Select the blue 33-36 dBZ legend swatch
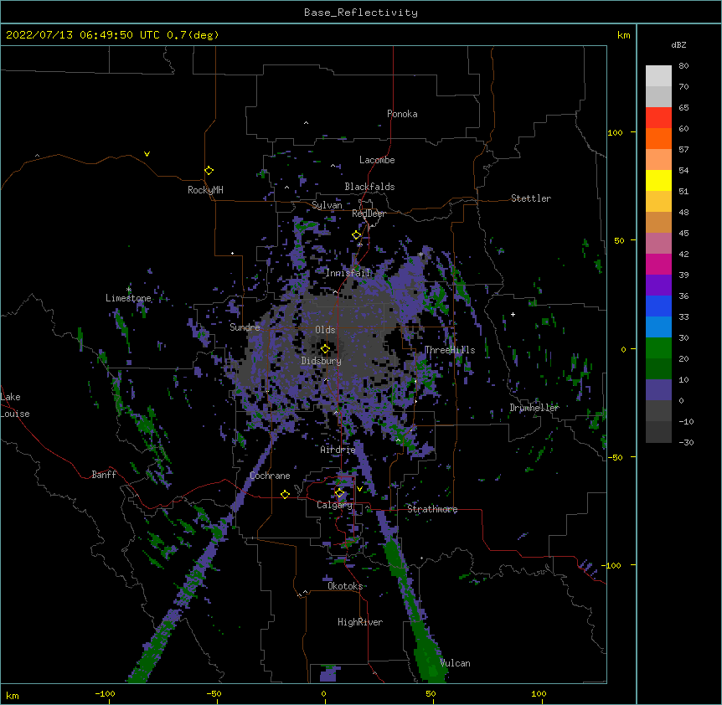Viewport: 722px width, 705px height. (658, 306)
